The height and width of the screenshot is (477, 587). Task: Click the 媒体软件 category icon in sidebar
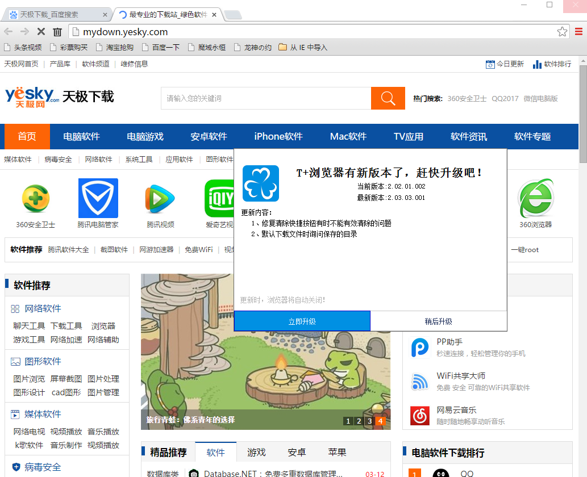15,414
